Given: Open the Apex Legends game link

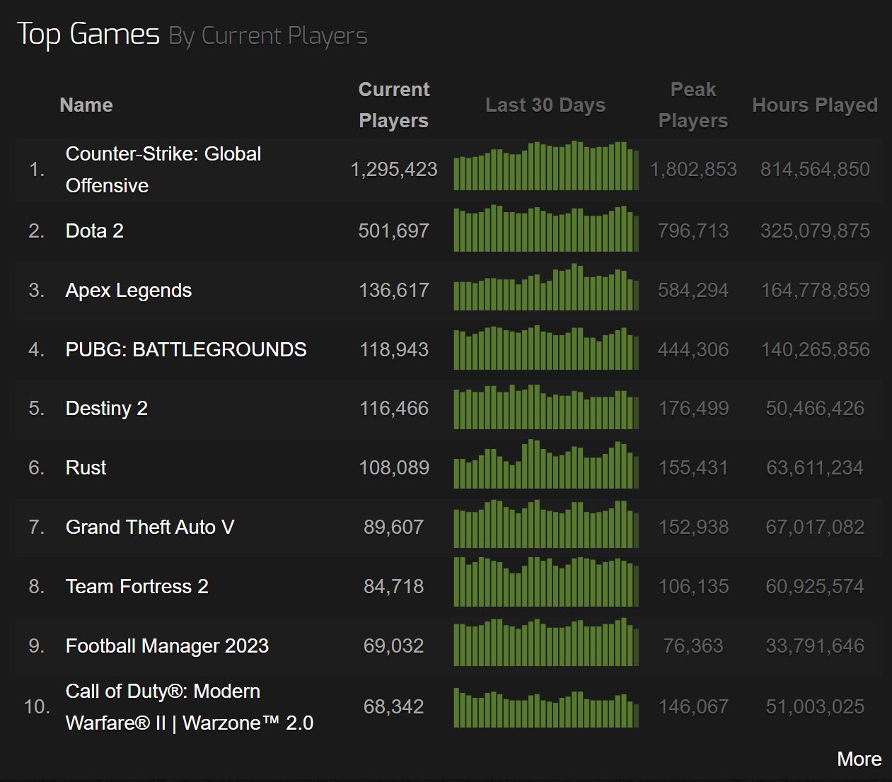Looking at the screenshot, I should [129, 290].
